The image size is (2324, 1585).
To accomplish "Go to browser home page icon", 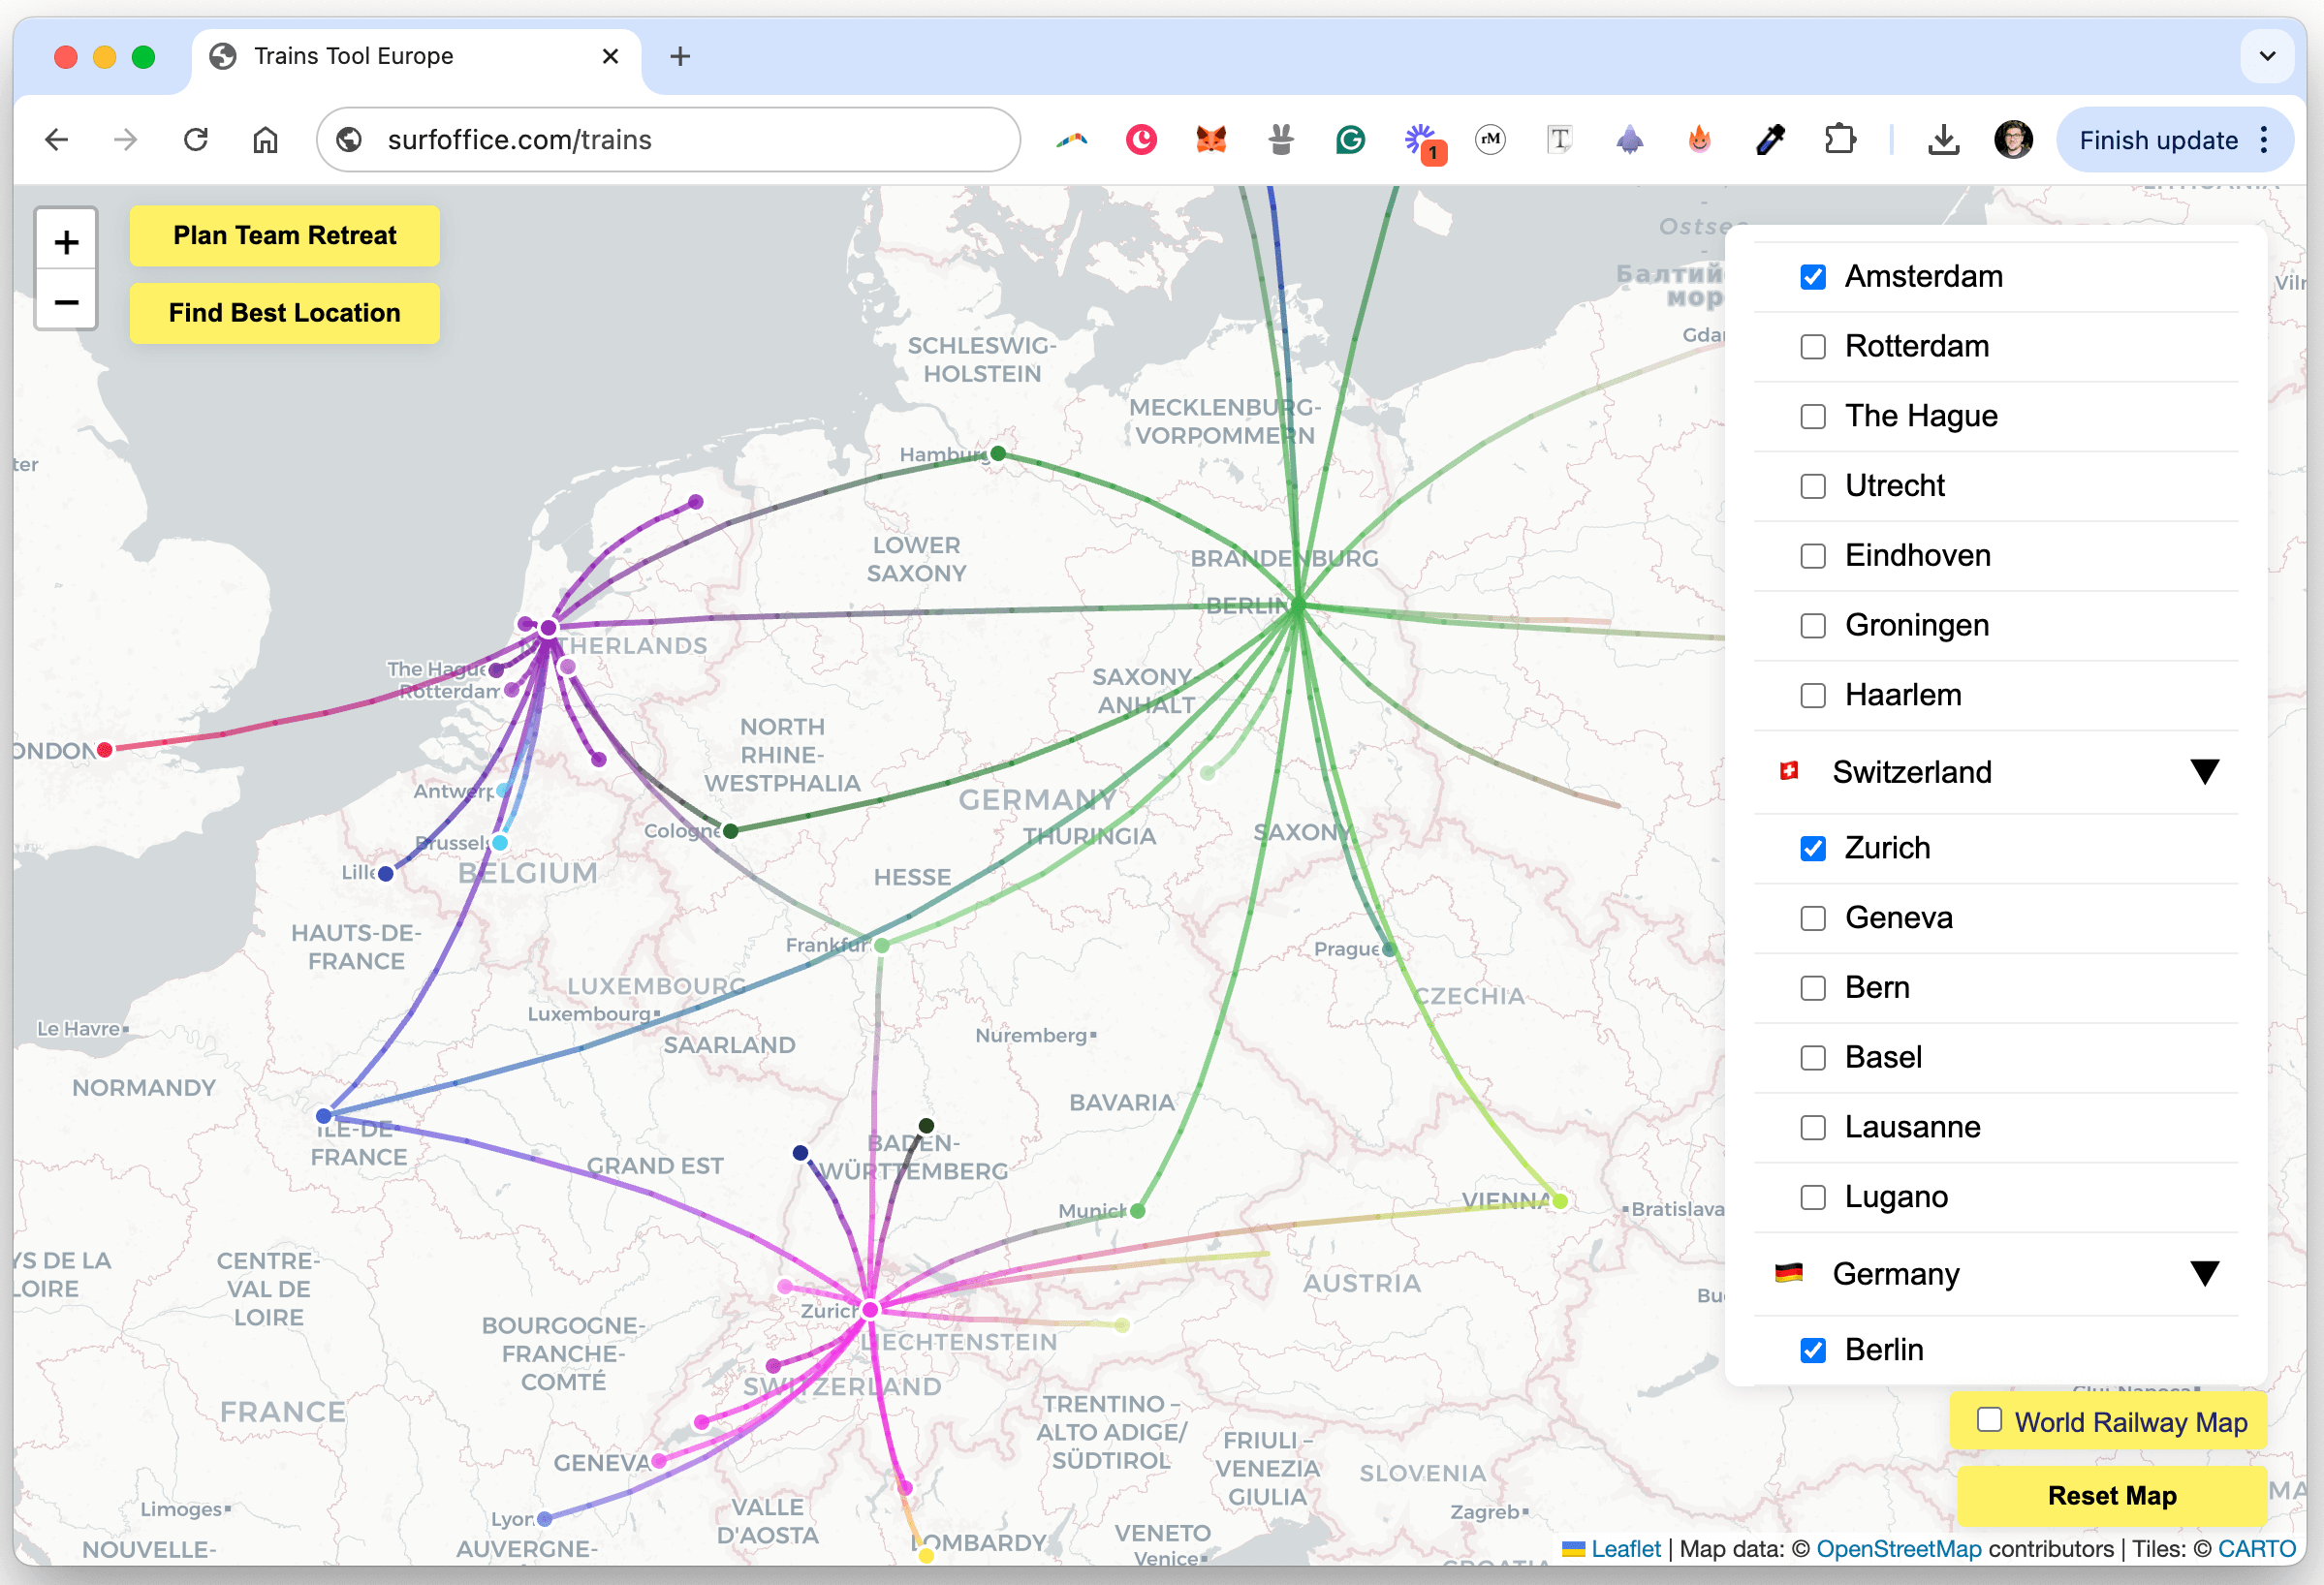I will tap(265, 140).
